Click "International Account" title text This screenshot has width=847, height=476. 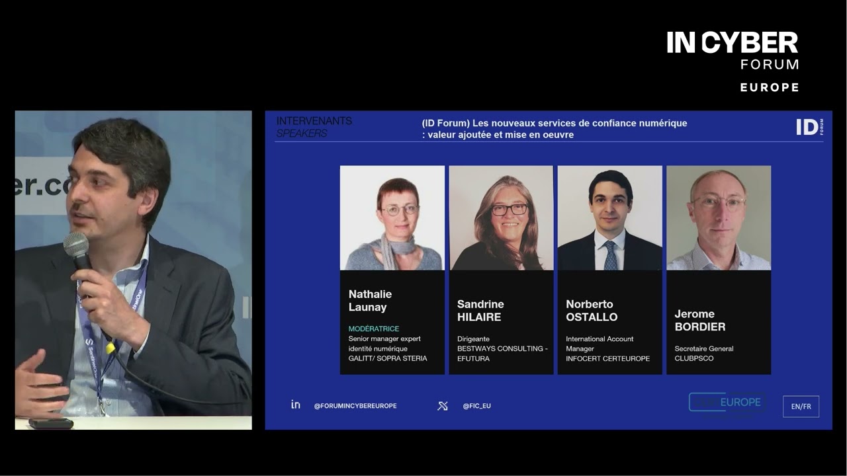pos(600,338)
